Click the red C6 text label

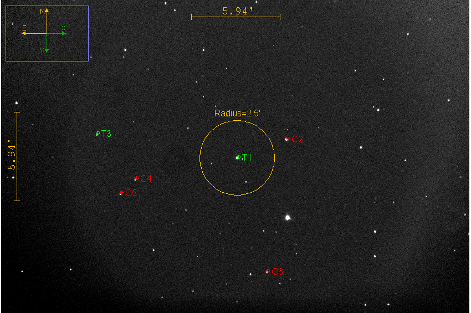277,271
